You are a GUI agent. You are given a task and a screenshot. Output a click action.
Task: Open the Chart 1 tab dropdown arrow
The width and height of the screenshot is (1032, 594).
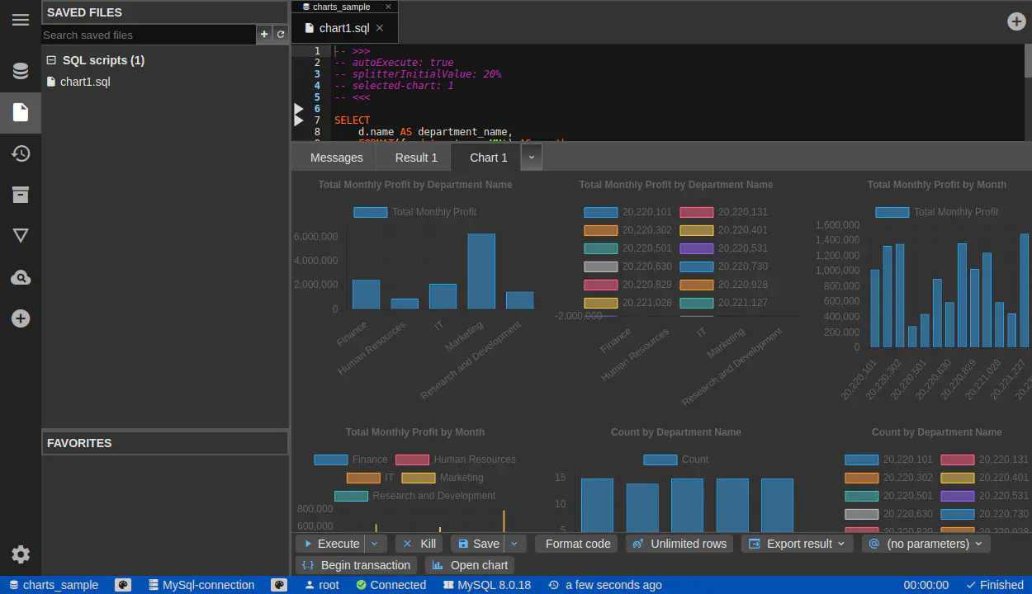(x=532, y=157)
